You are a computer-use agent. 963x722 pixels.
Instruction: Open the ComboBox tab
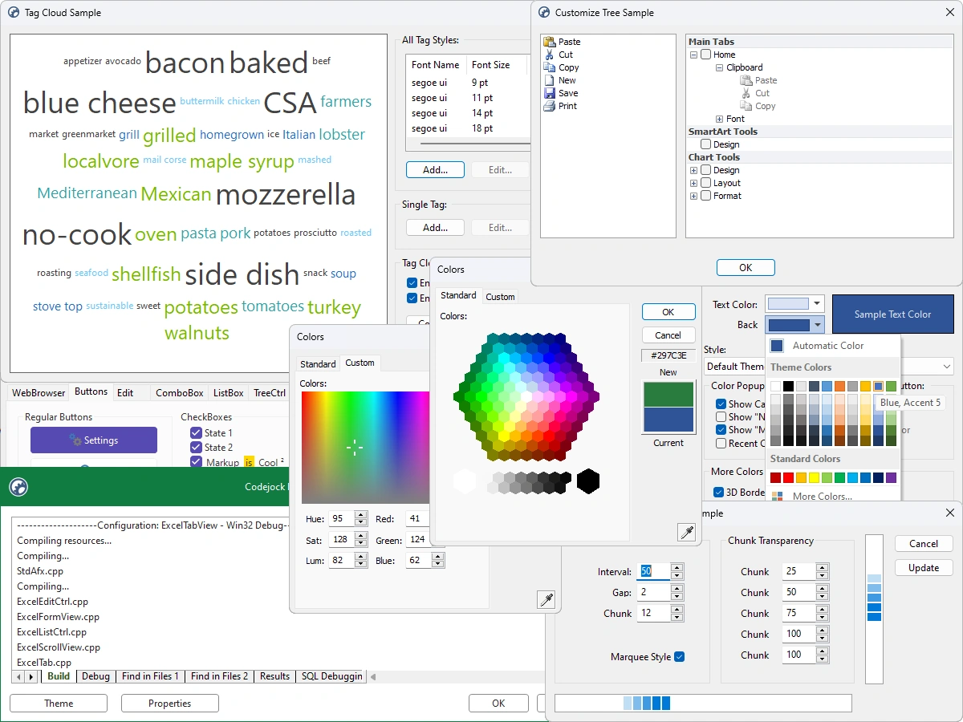pos(179,393)
